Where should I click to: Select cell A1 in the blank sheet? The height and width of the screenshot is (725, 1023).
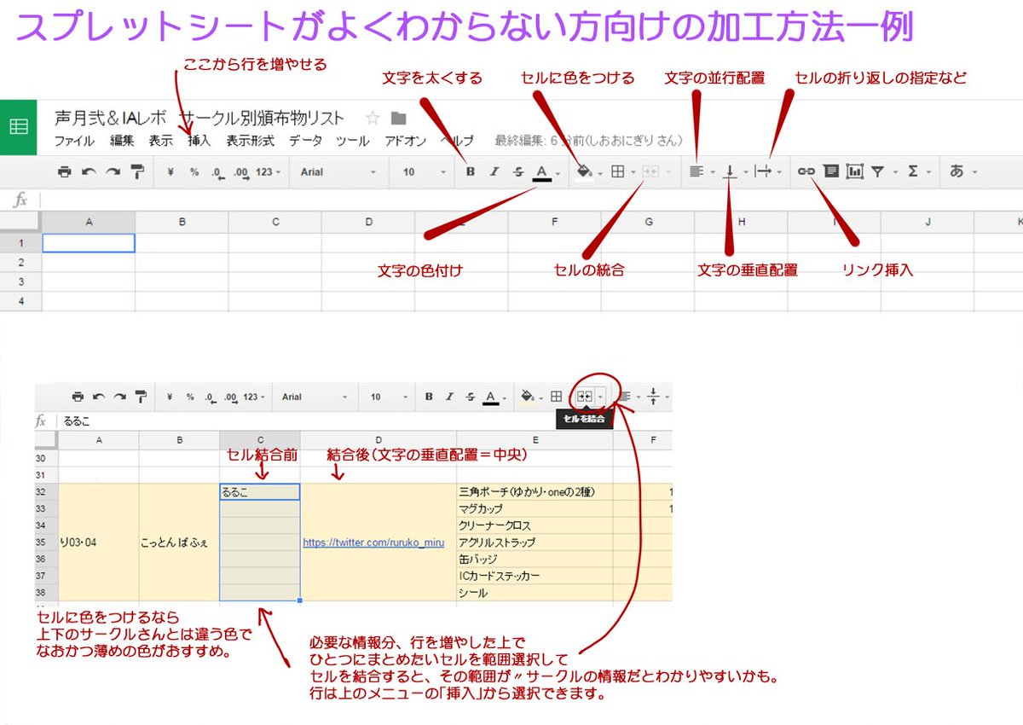click(x=89, y=243)
